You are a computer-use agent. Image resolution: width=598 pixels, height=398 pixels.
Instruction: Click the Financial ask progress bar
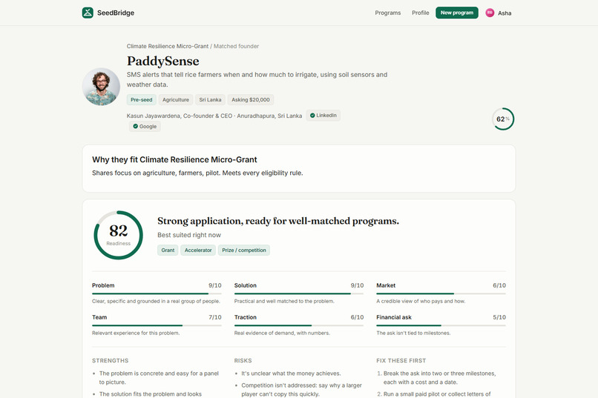point(441,325)
